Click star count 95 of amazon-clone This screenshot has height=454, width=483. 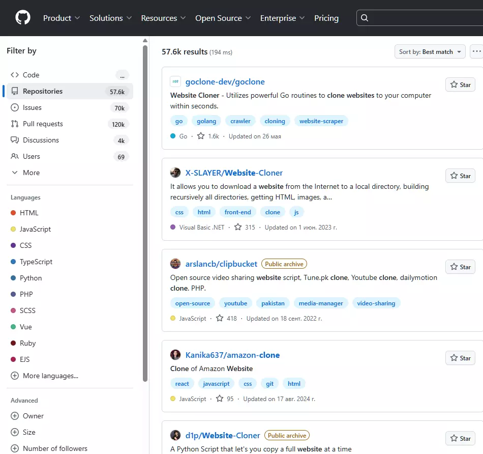pyautogui.click(x=225, y=399)
